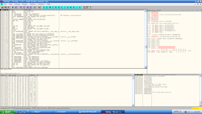This screenshot has height=114, width=202.
Task: Open the Debug menu
Action: (x=17, y=4)
